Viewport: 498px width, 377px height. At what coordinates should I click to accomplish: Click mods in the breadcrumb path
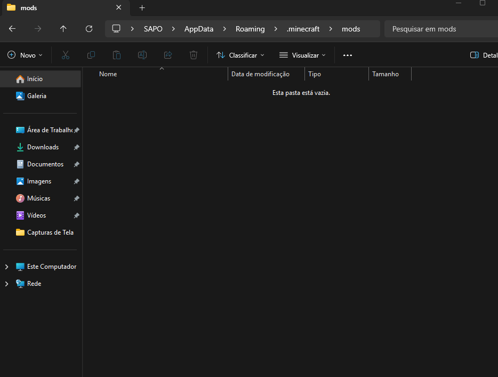point(351,29)
